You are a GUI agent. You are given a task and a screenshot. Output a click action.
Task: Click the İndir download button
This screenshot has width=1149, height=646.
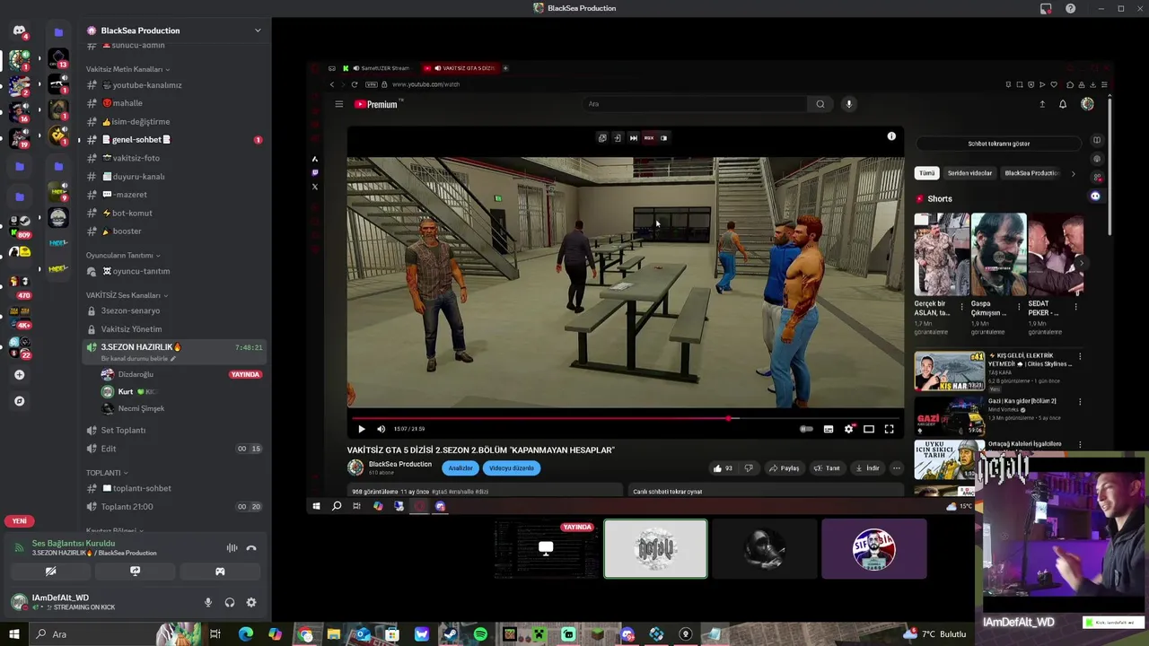pyautogui.click(x=866, y=467)
